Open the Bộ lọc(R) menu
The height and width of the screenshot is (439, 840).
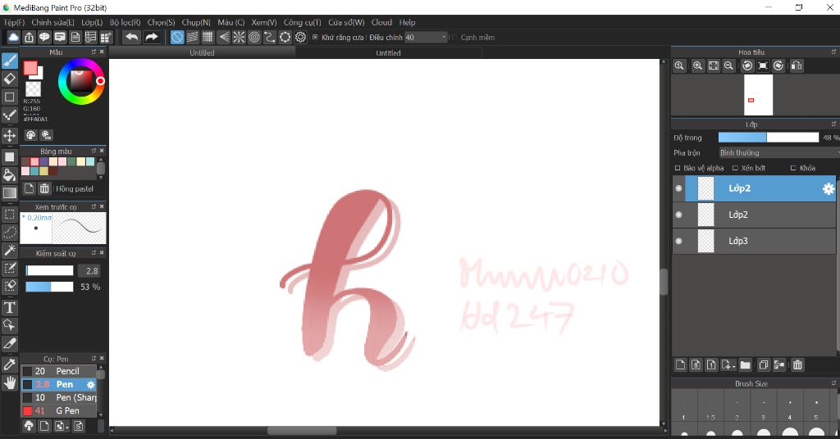point(125,22)
